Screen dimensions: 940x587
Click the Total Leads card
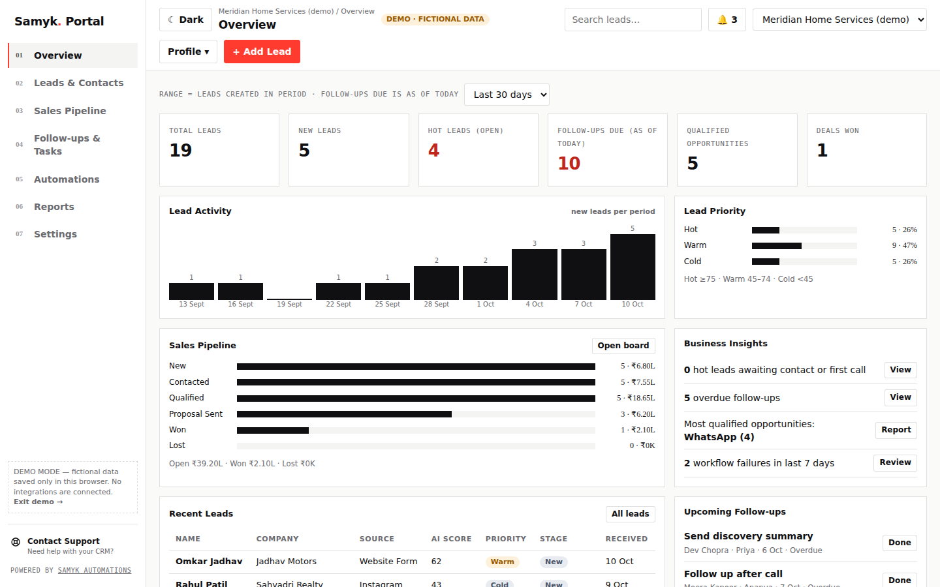tap(219, 150)
